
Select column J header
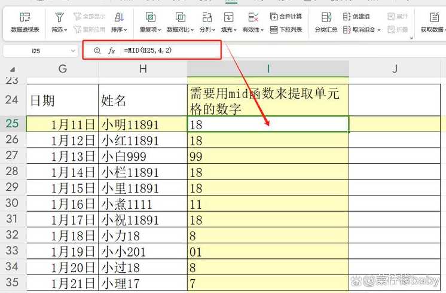pyautogui.click(x=395, y=69)
